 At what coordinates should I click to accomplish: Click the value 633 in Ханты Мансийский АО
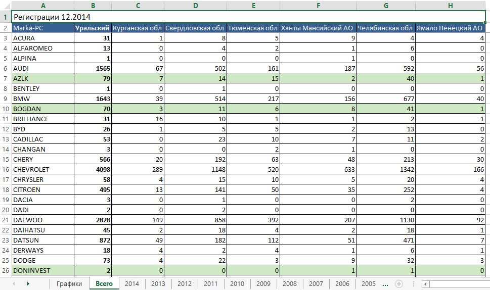click(x=318, y=170)
